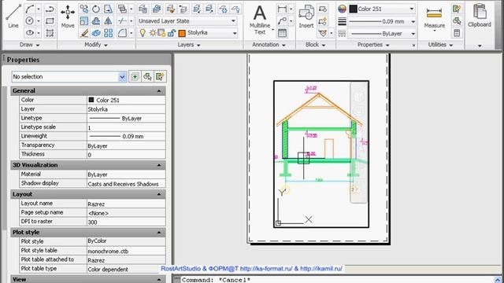The width and height of the screenshot is (504, 283).
Task: Pick the Array tool in Modify panel
Action: pos(109,33)
